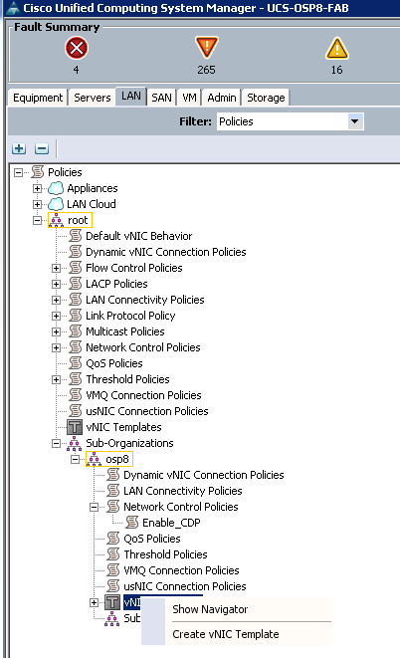400x658 pixels.
Task: Collapse osp8 Network Control Policies node
Action: click(94, 508)
